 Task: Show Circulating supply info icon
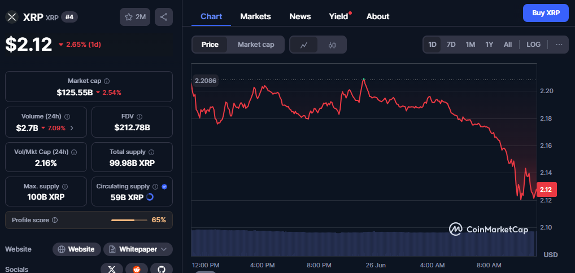click(x=155, y=187)
